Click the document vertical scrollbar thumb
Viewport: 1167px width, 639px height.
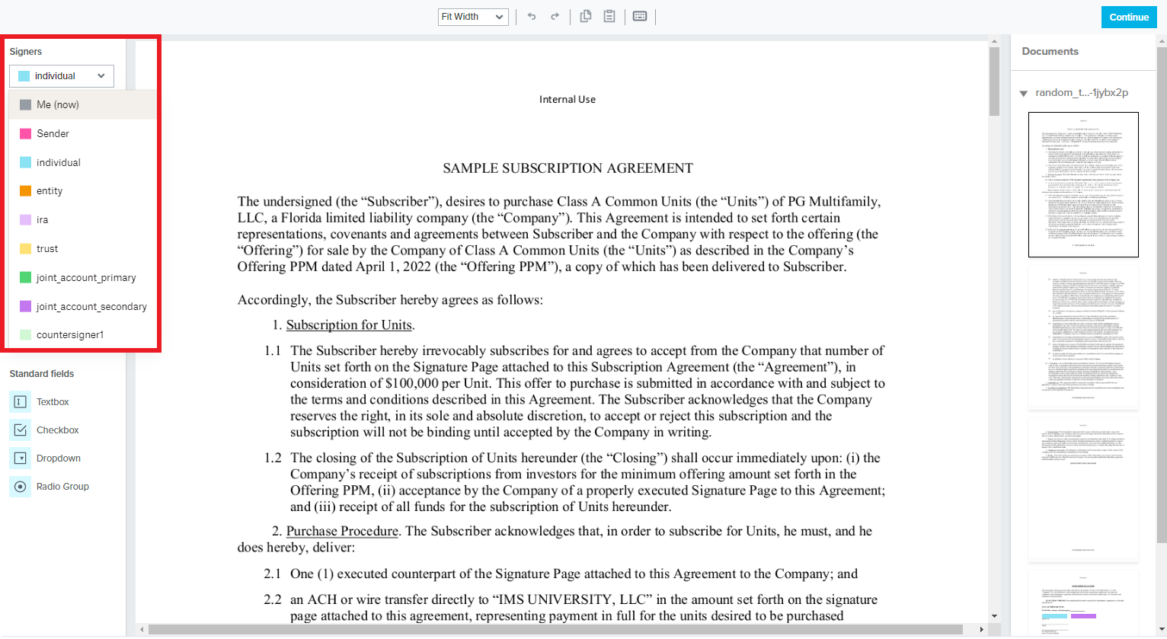[x=994, y=81]
